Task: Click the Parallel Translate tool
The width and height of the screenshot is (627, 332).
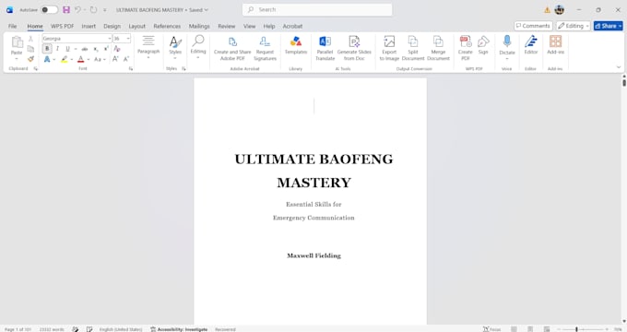Action: click(325, 49)
